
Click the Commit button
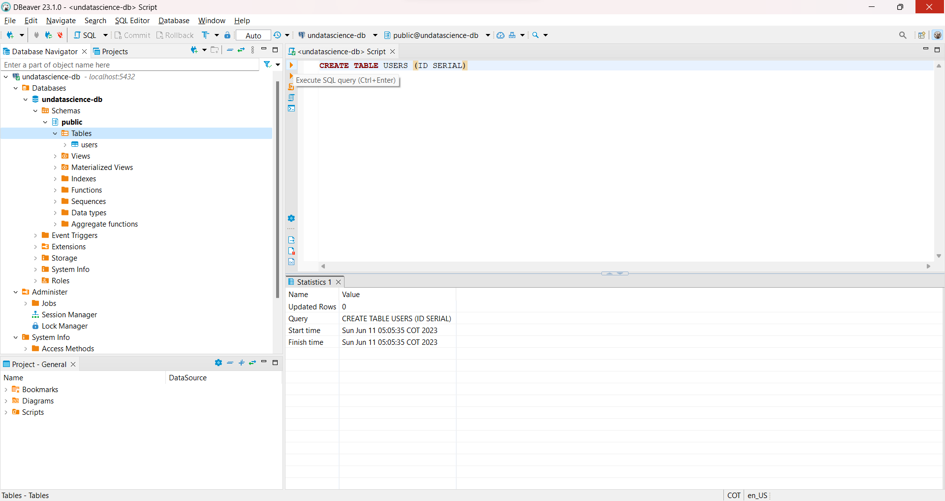tap(132, 35)
